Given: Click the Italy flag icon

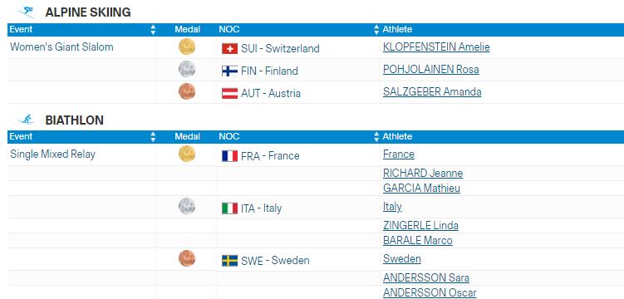Looking at the screenshot, I should (229, 208).
